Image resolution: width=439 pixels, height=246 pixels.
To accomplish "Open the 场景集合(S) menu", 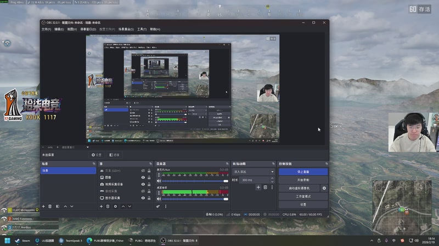I will pyautogui.click(x=126, y=30).
